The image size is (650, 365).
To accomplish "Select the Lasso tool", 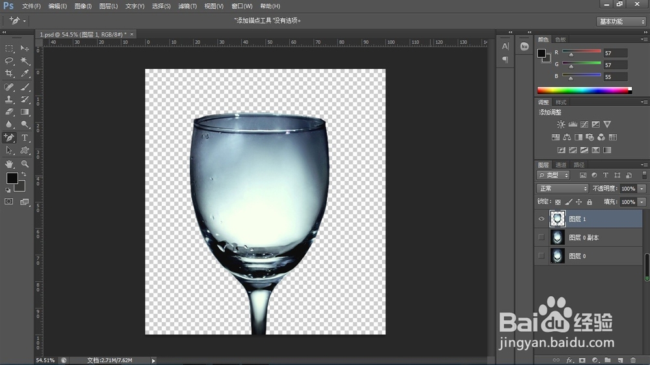I will 10,60.
